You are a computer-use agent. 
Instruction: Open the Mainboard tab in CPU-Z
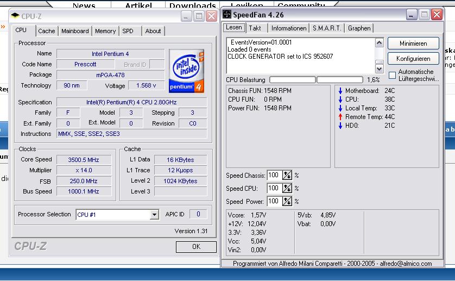75,31
